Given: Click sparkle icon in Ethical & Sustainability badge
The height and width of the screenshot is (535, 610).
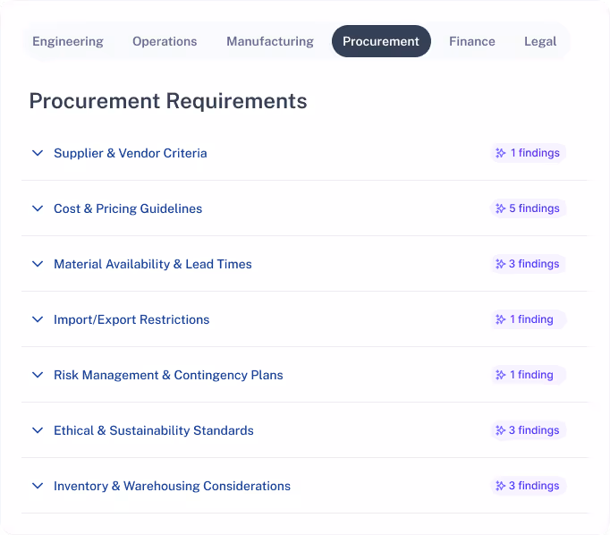Looking at the screenshot, I should (x=500, y=430).
